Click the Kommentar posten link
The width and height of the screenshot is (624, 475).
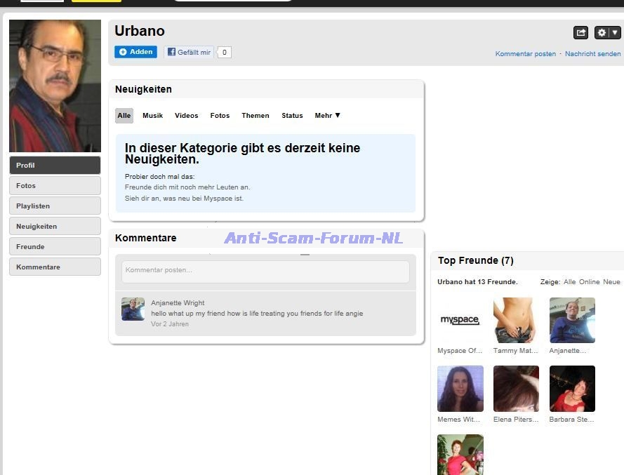pyautogui.click(x=525, y=54)
